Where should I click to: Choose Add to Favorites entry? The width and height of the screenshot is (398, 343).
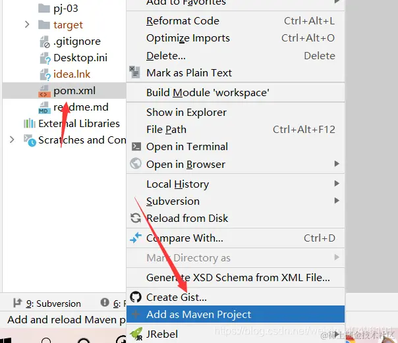point(235,4)
